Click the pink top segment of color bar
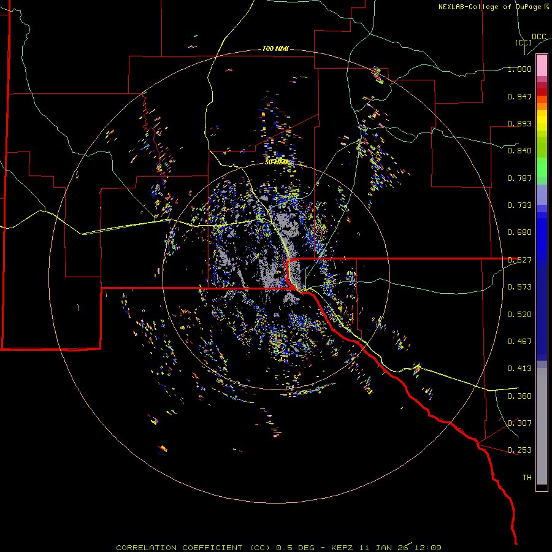Image resolution: width=552 pixels, height=552 pixels. click(x=542, y=66)
